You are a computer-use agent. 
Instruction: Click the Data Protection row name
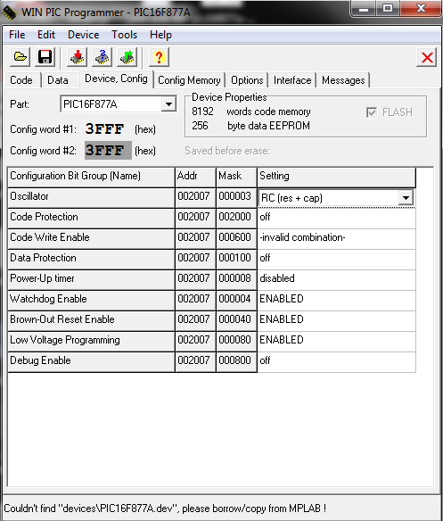coord(91,259)
